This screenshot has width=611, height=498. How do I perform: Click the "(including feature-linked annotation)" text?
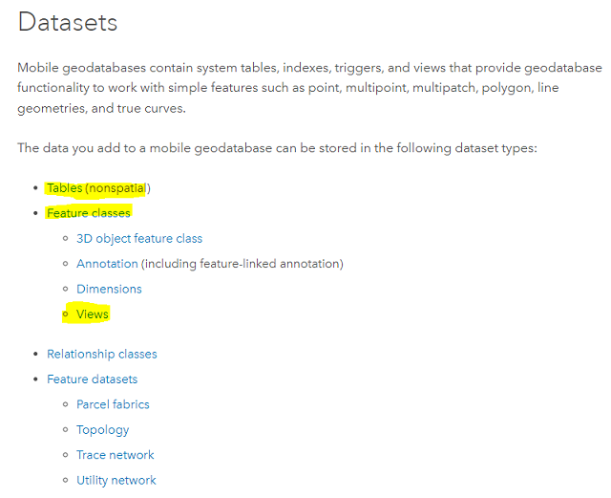coord(242,264)
